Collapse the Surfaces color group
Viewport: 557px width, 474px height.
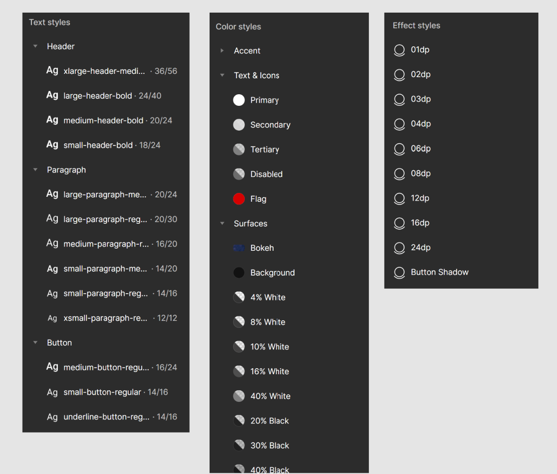pos(222,224)
